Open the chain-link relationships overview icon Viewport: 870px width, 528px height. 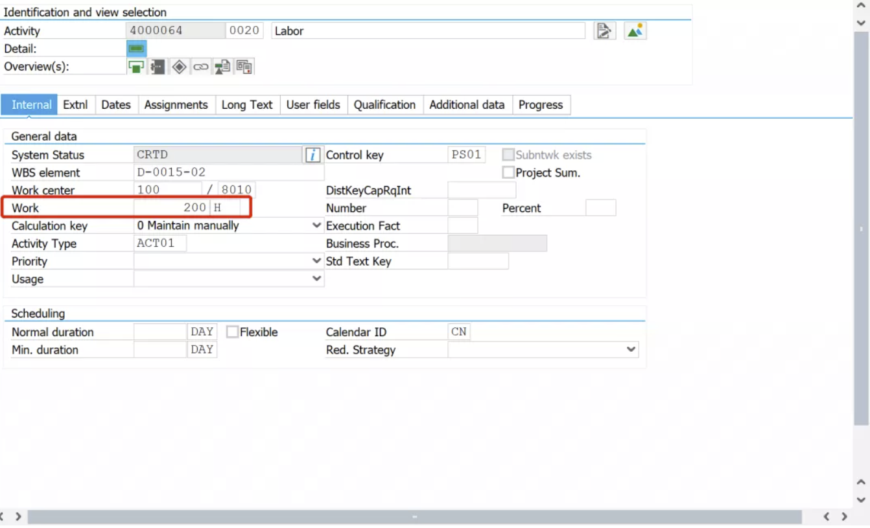point(201,67)
